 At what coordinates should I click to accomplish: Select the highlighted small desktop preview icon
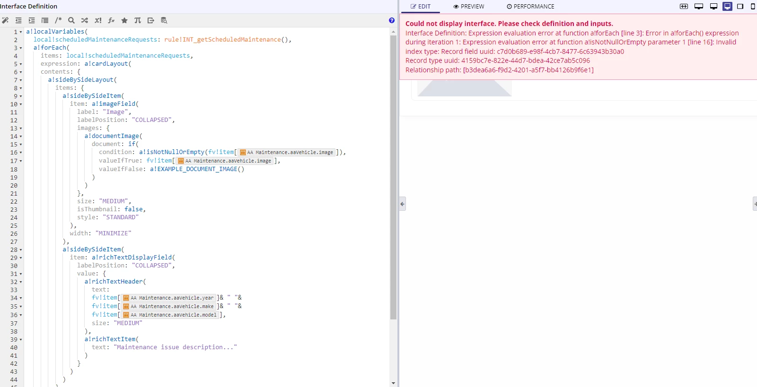(728, 7)
